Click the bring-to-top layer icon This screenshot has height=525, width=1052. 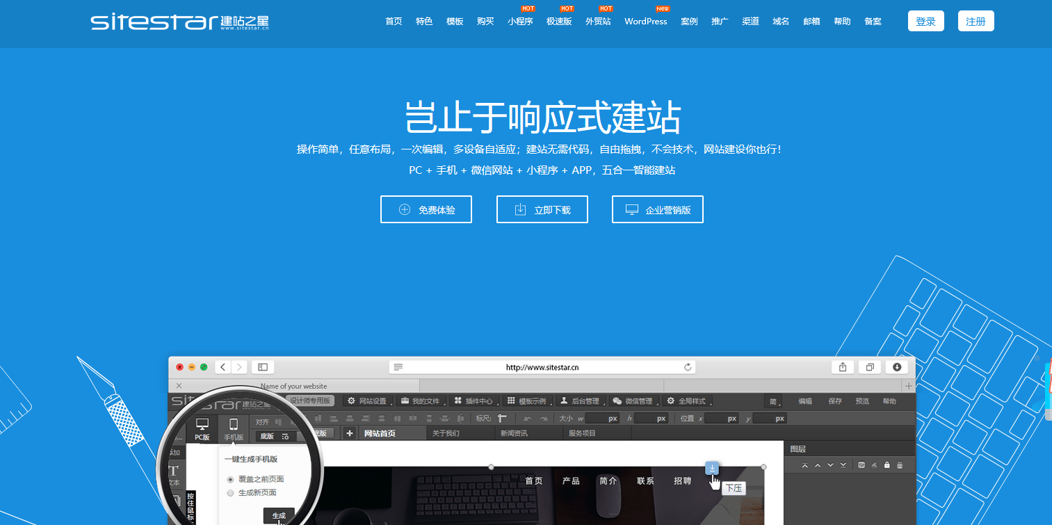coord(804,465)
